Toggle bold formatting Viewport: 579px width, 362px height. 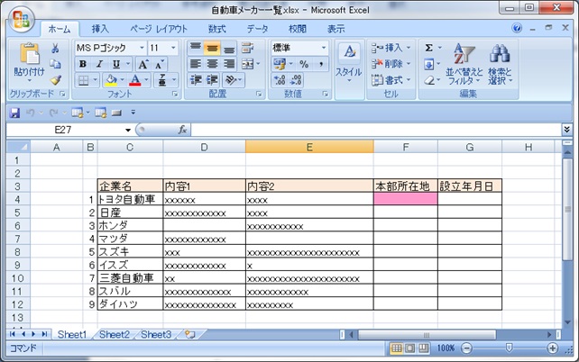click(83, 64)
